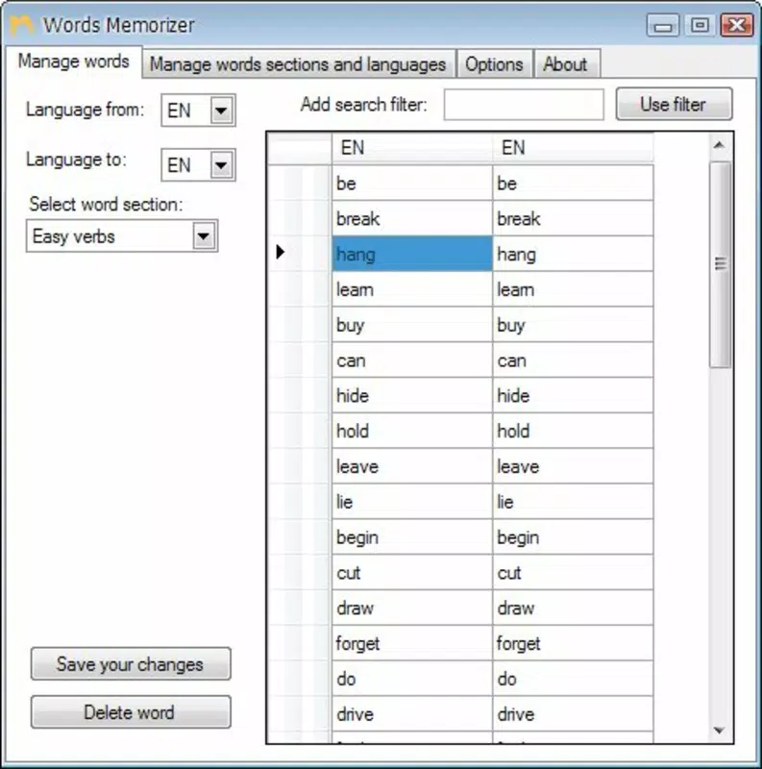Select the 'be' cell in first column
The image size is (762, 769).
412,183
